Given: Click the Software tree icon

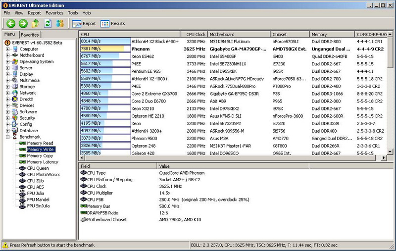Looking at the screenshot, I should coord(15,111).
